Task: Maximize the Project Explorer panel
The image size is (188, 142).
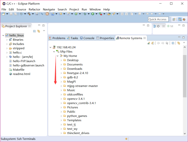Action: tap(43, 26)
